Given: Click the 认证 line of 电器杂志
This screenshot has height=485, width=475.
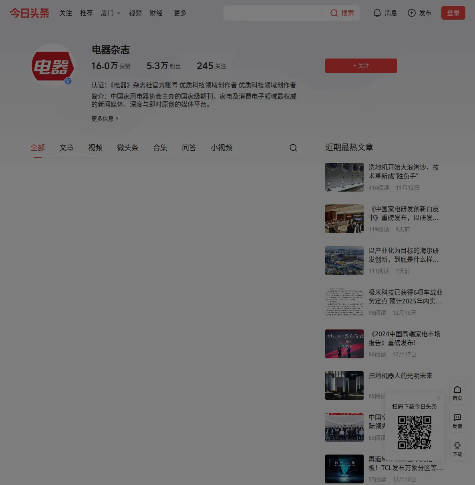Looking at the screenshot, I should pos(194,85).
